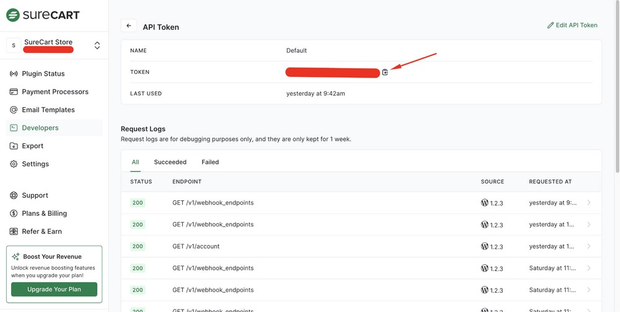
Task: Click the last used time value
Action: point(316,94)
